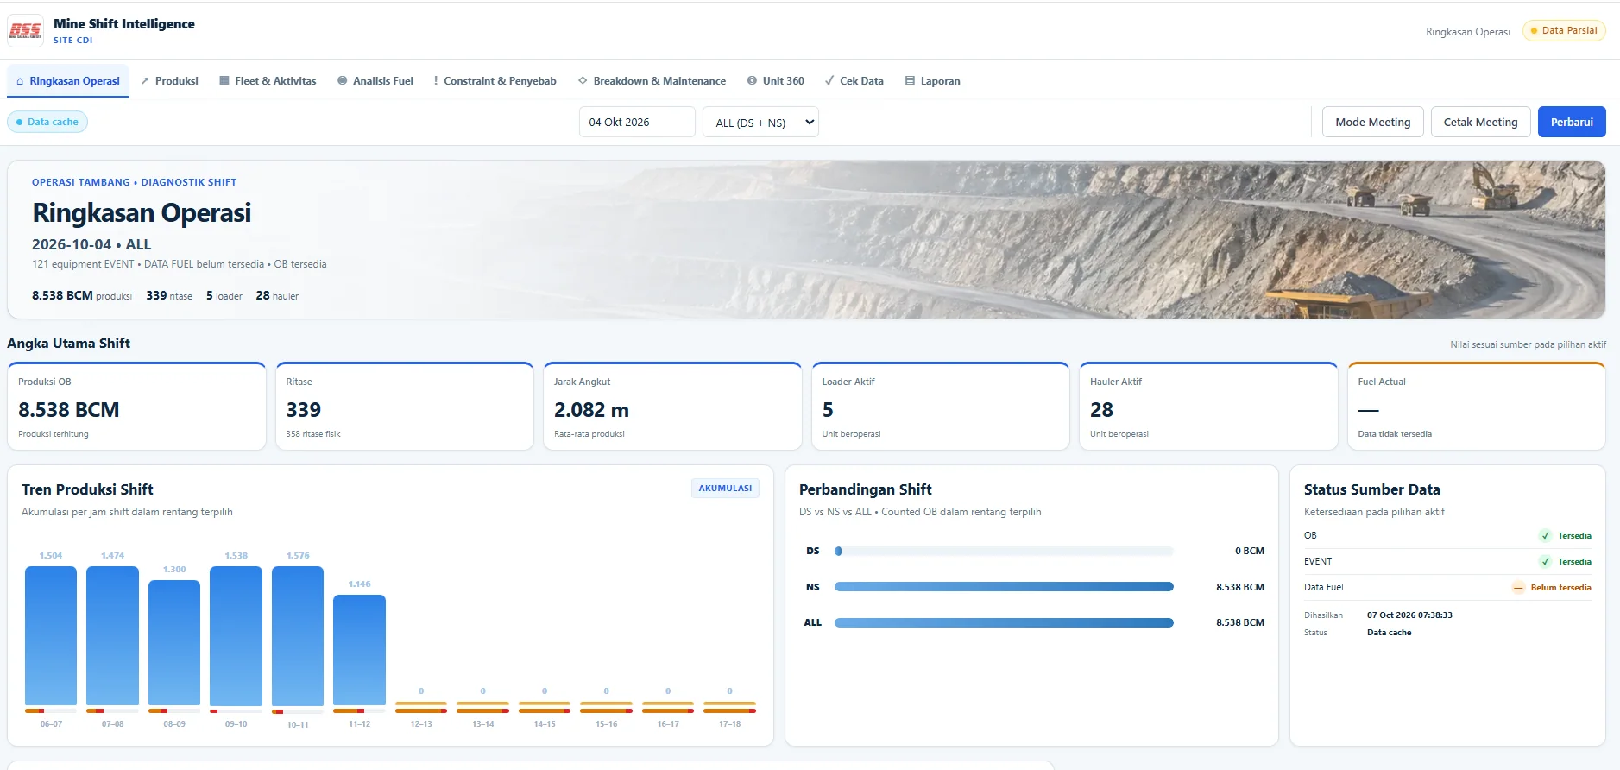Open the Cek Data tab
Viewport: 1620px width, 770px height.
pyautogui.click(x=854, y=81)
